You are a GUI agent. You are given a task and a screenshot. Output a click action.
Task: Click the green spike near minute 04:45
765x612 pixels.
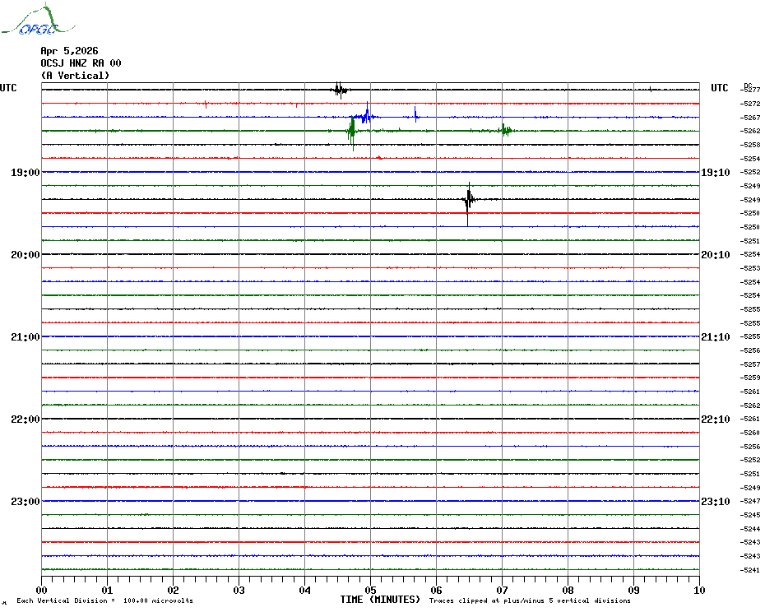point(352,130)
